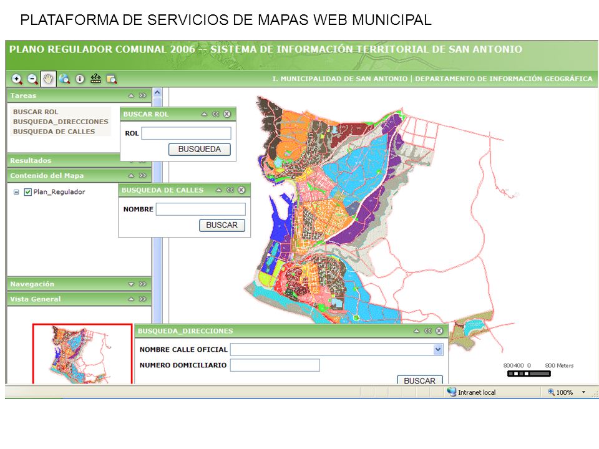This screenshot has width=599, height=449.
Task: Collapse the Plan_Regulador tree node
Action: click(16, 192)
